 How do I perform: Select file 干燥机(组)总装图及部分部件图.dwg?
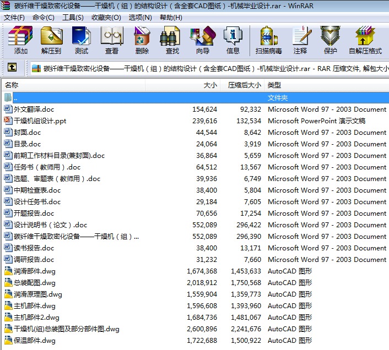(x=67, y=329)
